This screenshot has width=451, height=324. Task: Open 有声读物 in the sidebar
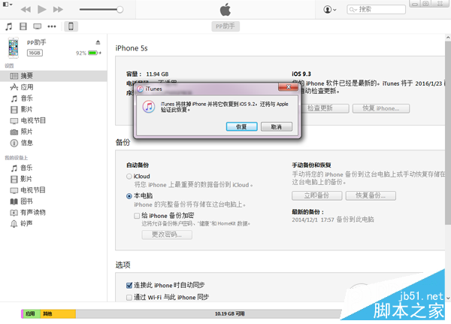pos(53,212)
